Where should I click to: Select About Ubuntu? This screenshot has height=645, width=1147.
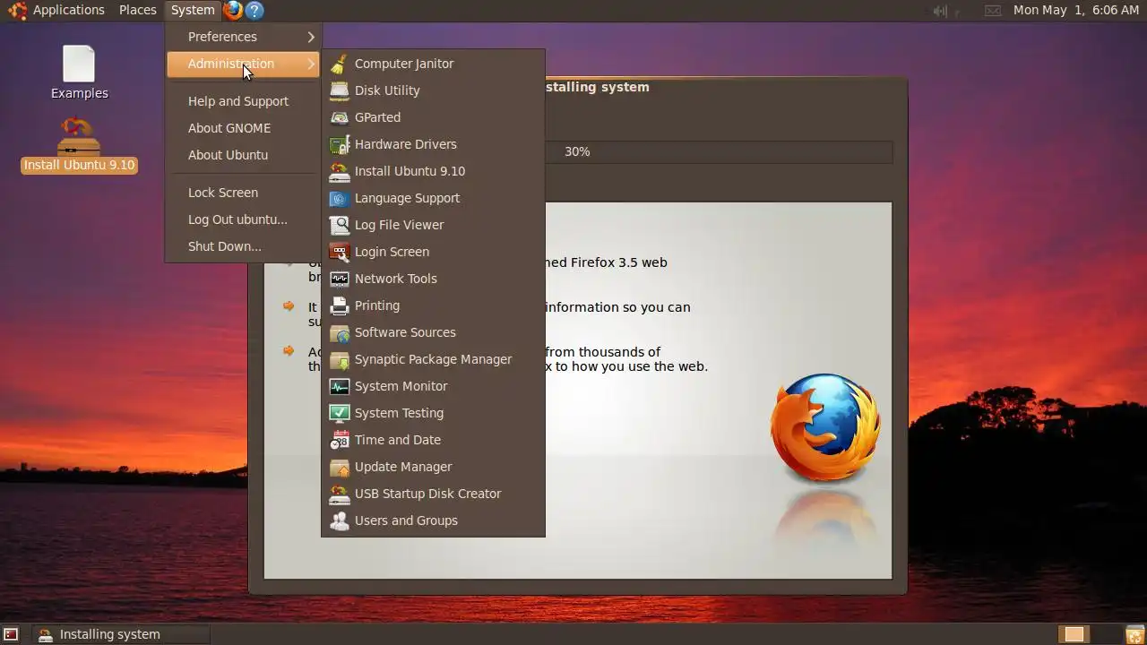(x=243, y=155)
